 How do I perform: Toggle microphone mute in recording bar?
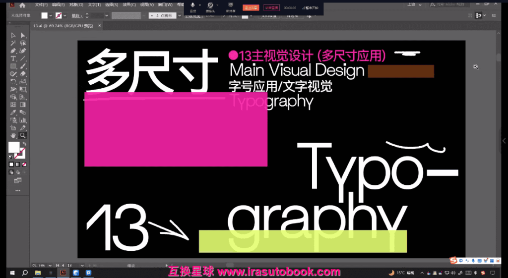tap(192, 5)
